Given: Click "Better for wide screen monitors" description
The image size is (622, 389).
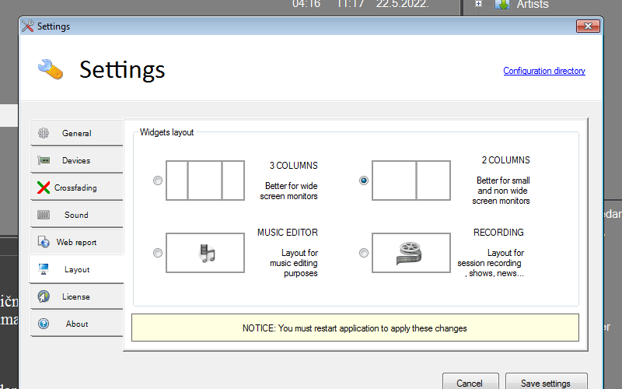Looking at the screenshot, I should [x=288, y=191].
